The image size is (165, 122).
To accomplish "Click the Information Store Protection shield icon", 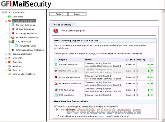I will (13, 50).
